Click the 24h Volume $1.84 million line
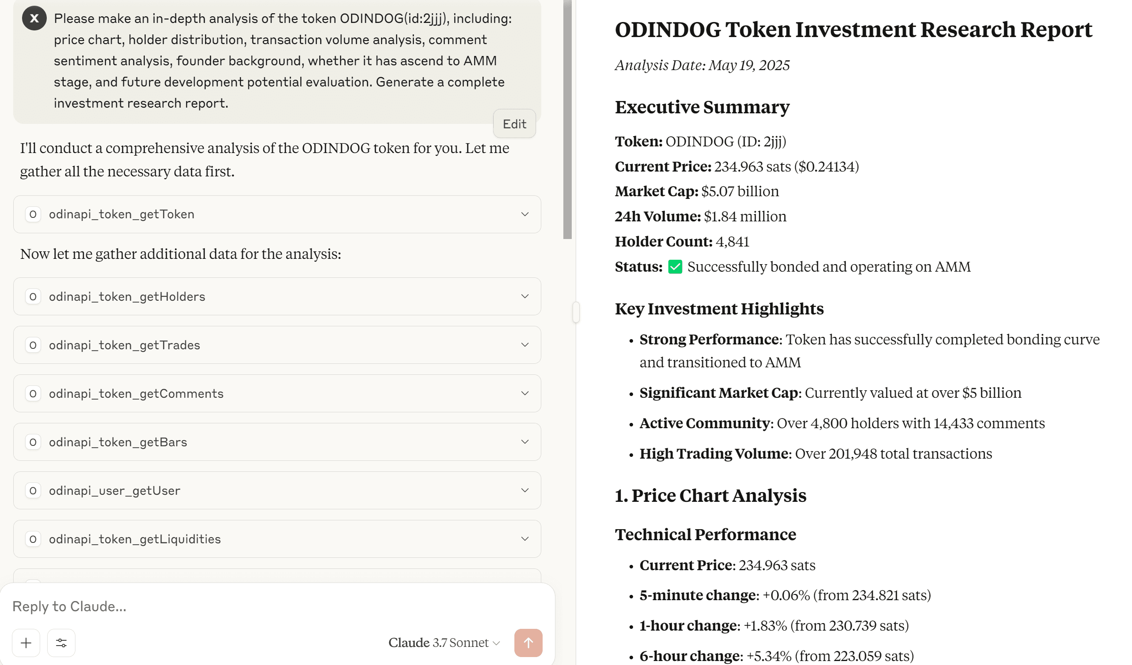The height and width of the screenshot is (665, 1132). click(701, 217)
